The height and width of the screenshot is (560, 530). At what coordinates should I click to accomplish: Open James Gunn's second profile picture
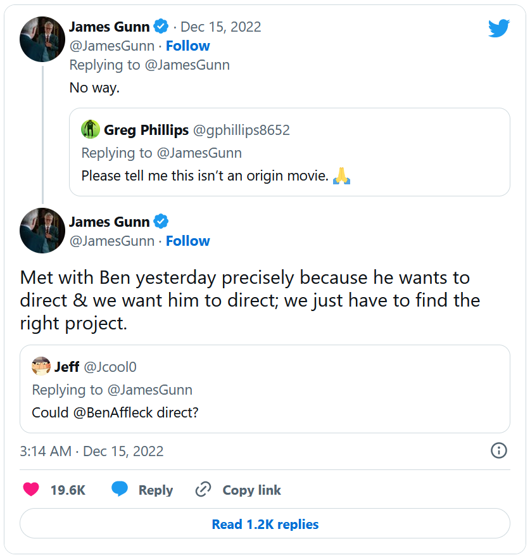coord(43,231)
